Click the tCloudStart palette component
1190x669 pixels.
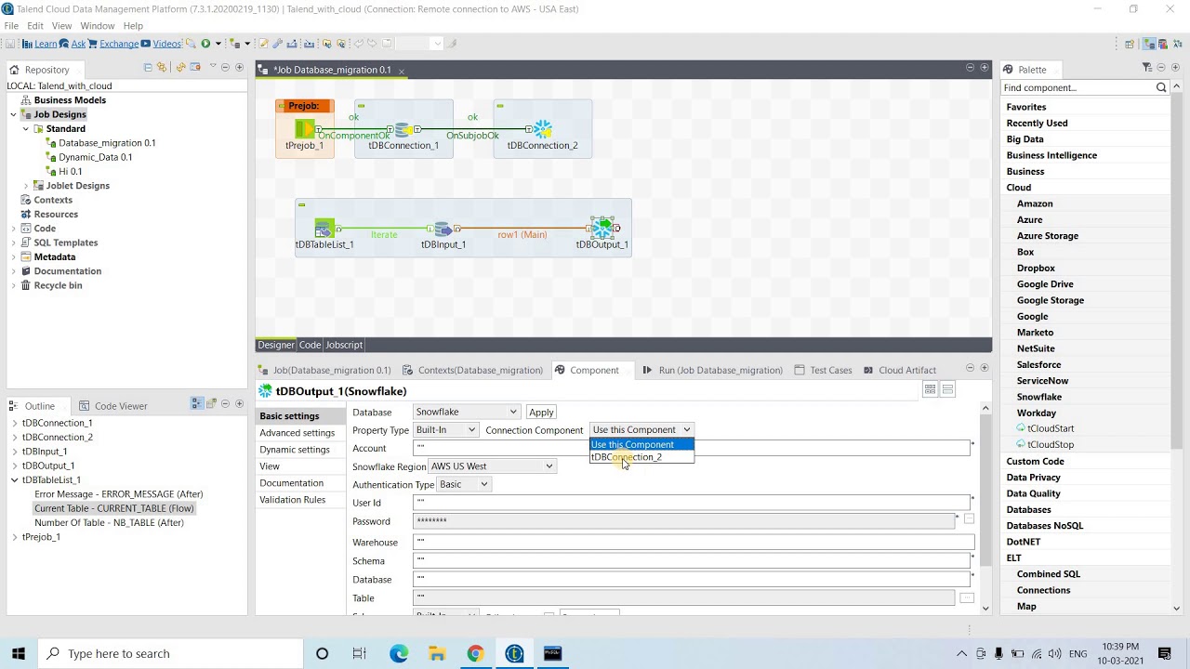pos(1050,428)
